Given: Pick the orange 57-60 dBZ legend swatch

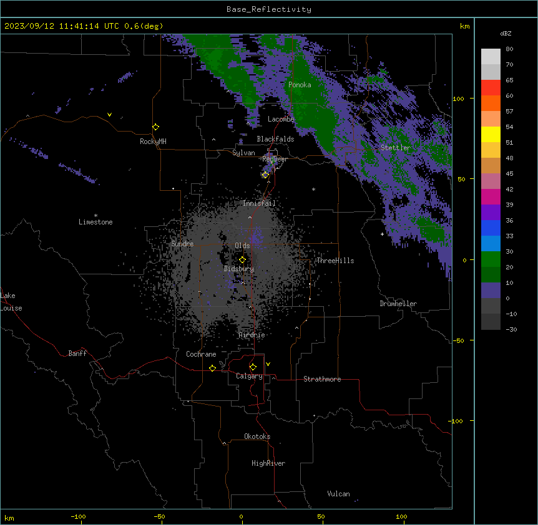Looking at the screenshot, I should (491, 103).
